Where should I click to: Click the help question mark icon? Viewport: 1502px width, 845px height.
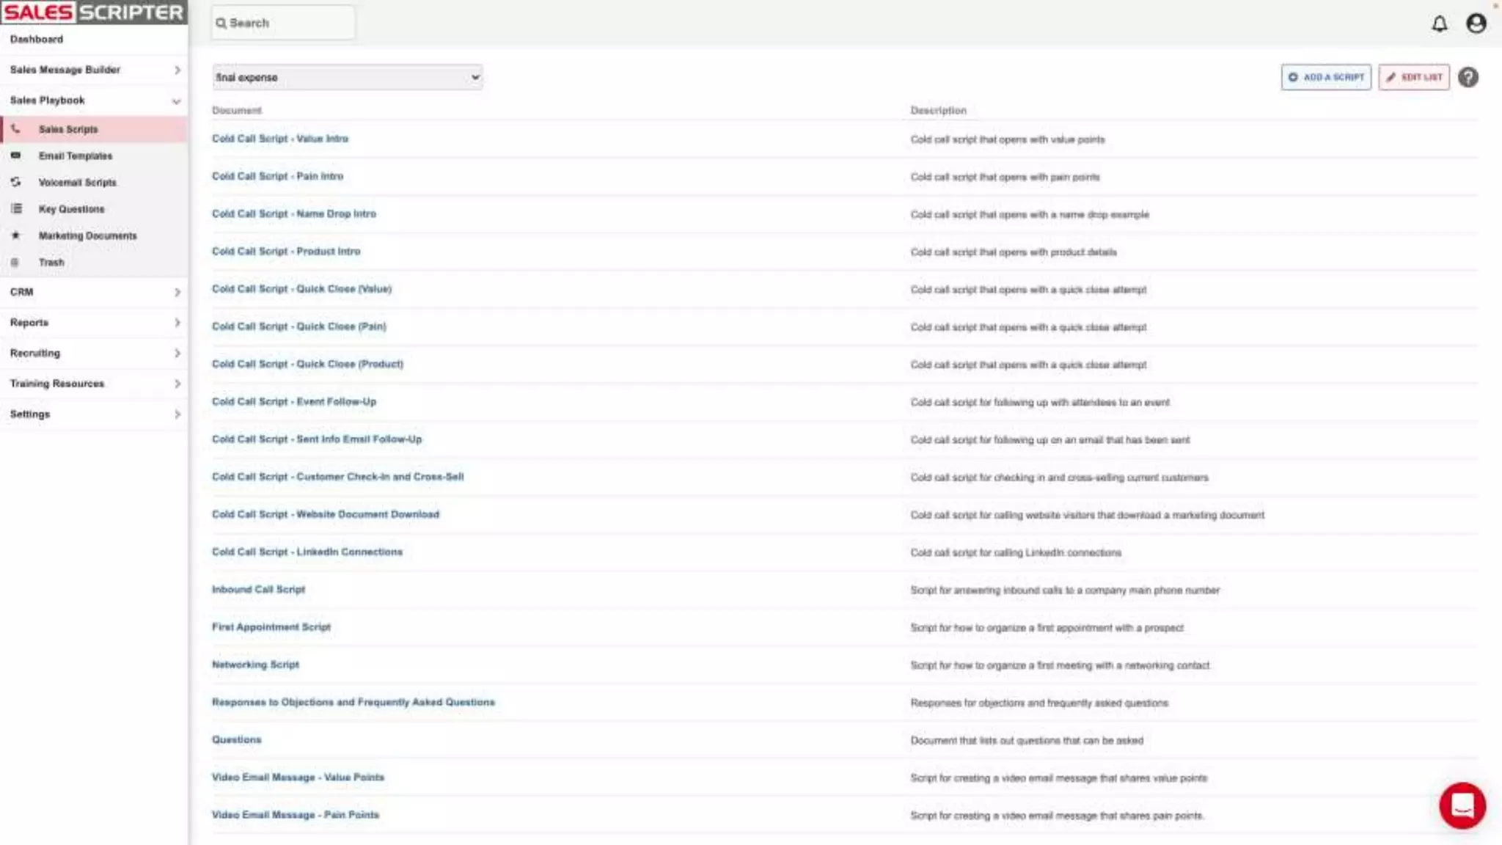[1468, 77]
